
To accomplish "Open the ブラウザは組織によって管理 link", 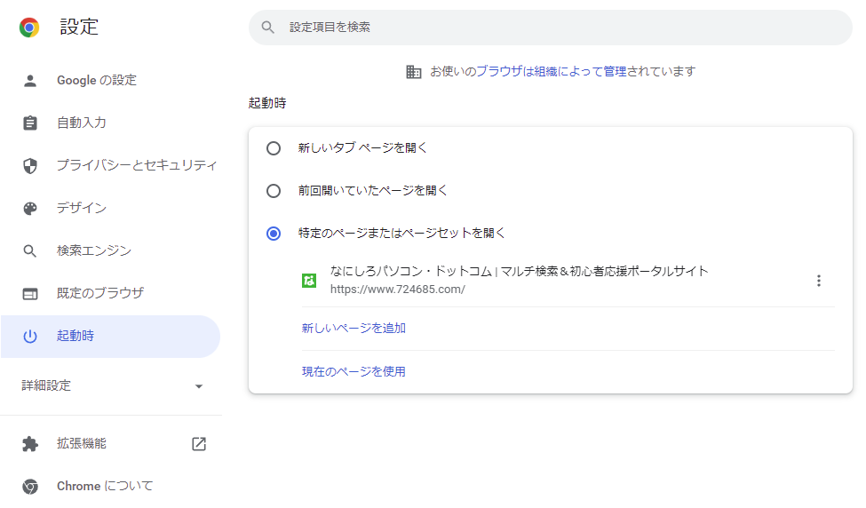I will pos(552,71).
